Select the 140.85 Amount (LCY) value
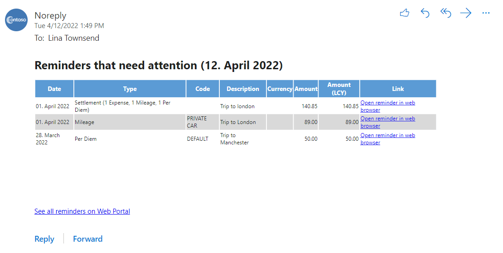 point(350,106)
